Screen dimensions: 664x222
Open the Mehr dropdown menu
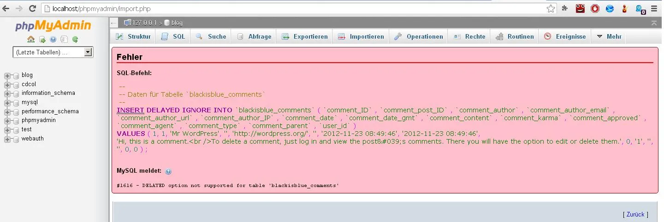tap(609, 36)
